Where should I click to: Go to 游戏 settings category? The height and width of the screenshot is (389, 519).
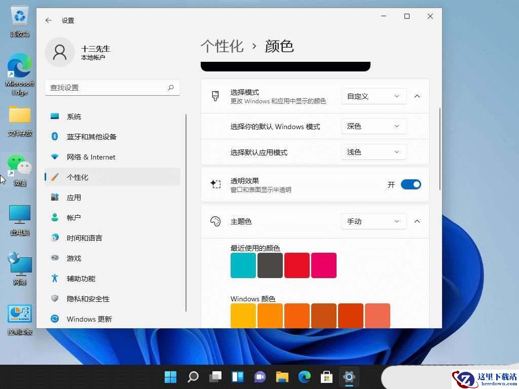[x=113, y=258]
